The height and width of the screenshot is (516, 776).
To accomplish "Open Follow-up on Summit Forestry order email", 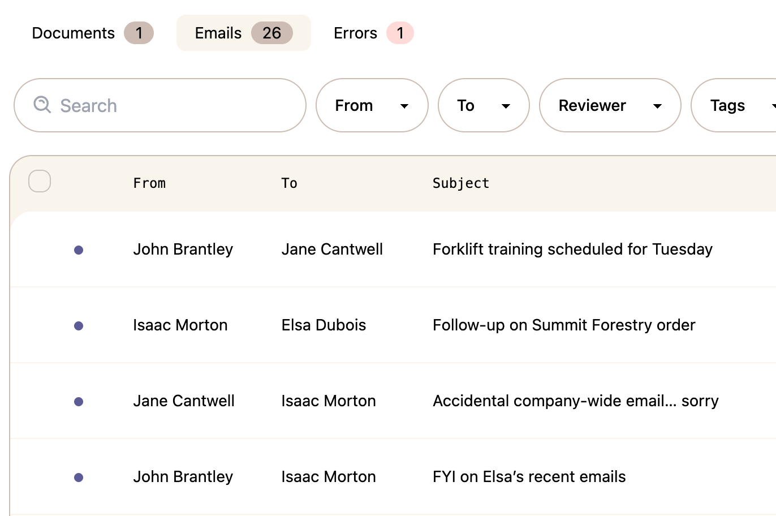I will click(564, 325).
